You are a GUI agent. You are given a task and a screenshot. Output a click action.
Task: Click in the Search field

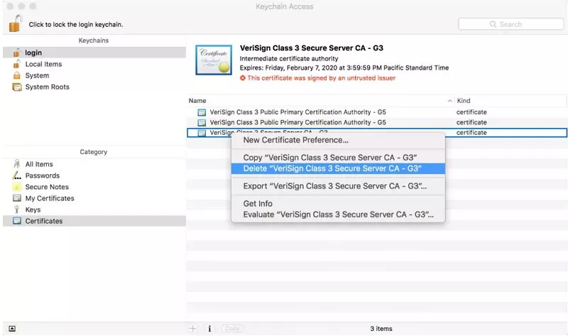click(x=511, y=24)
